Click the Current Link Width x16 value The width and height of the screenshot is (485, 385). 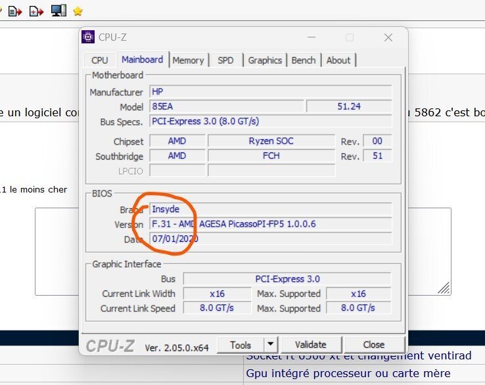click(217, 294)
